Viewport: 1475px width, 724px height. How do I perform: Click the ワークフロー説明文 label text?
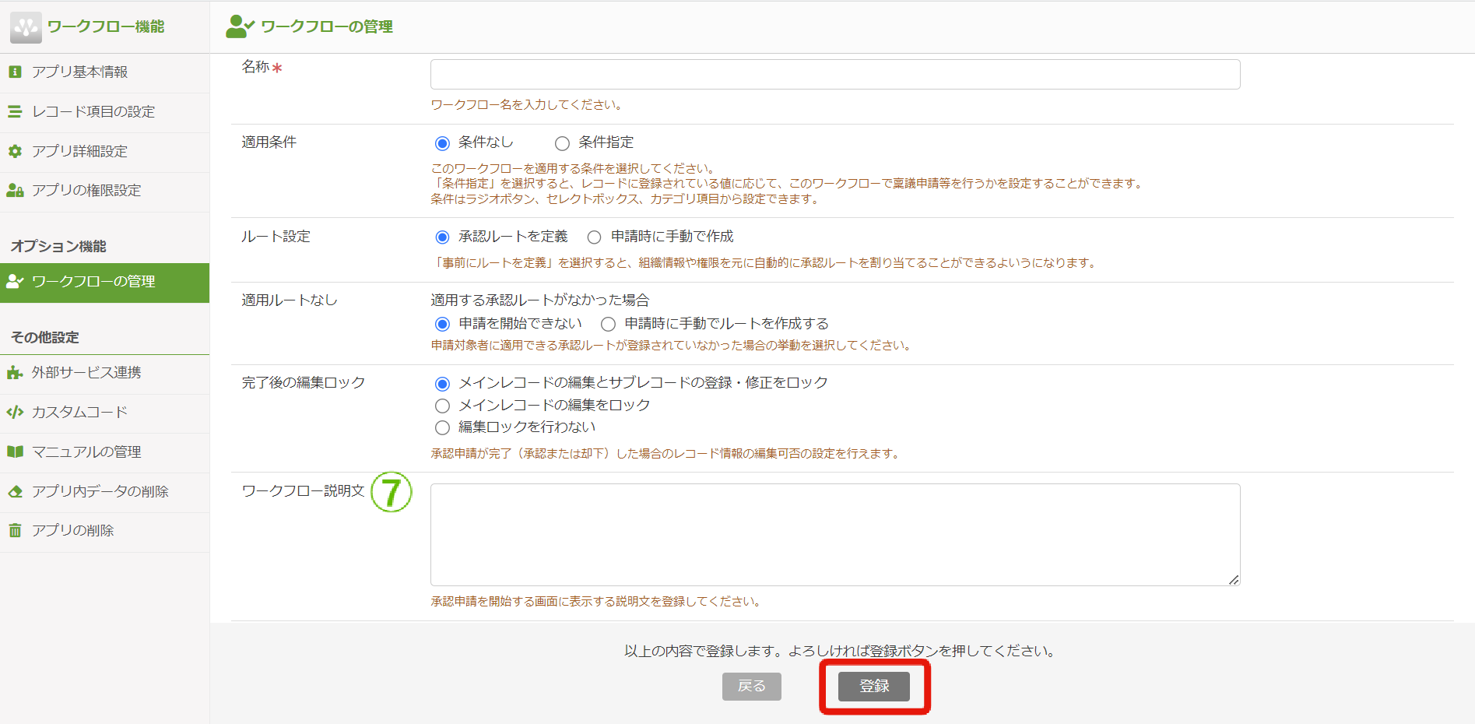click(304, 490)
